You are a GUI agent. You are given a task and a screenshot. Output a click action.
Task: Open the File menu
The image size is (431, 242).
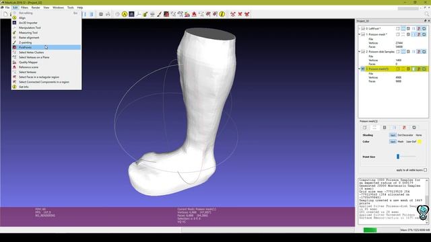(x=7, y=7)
